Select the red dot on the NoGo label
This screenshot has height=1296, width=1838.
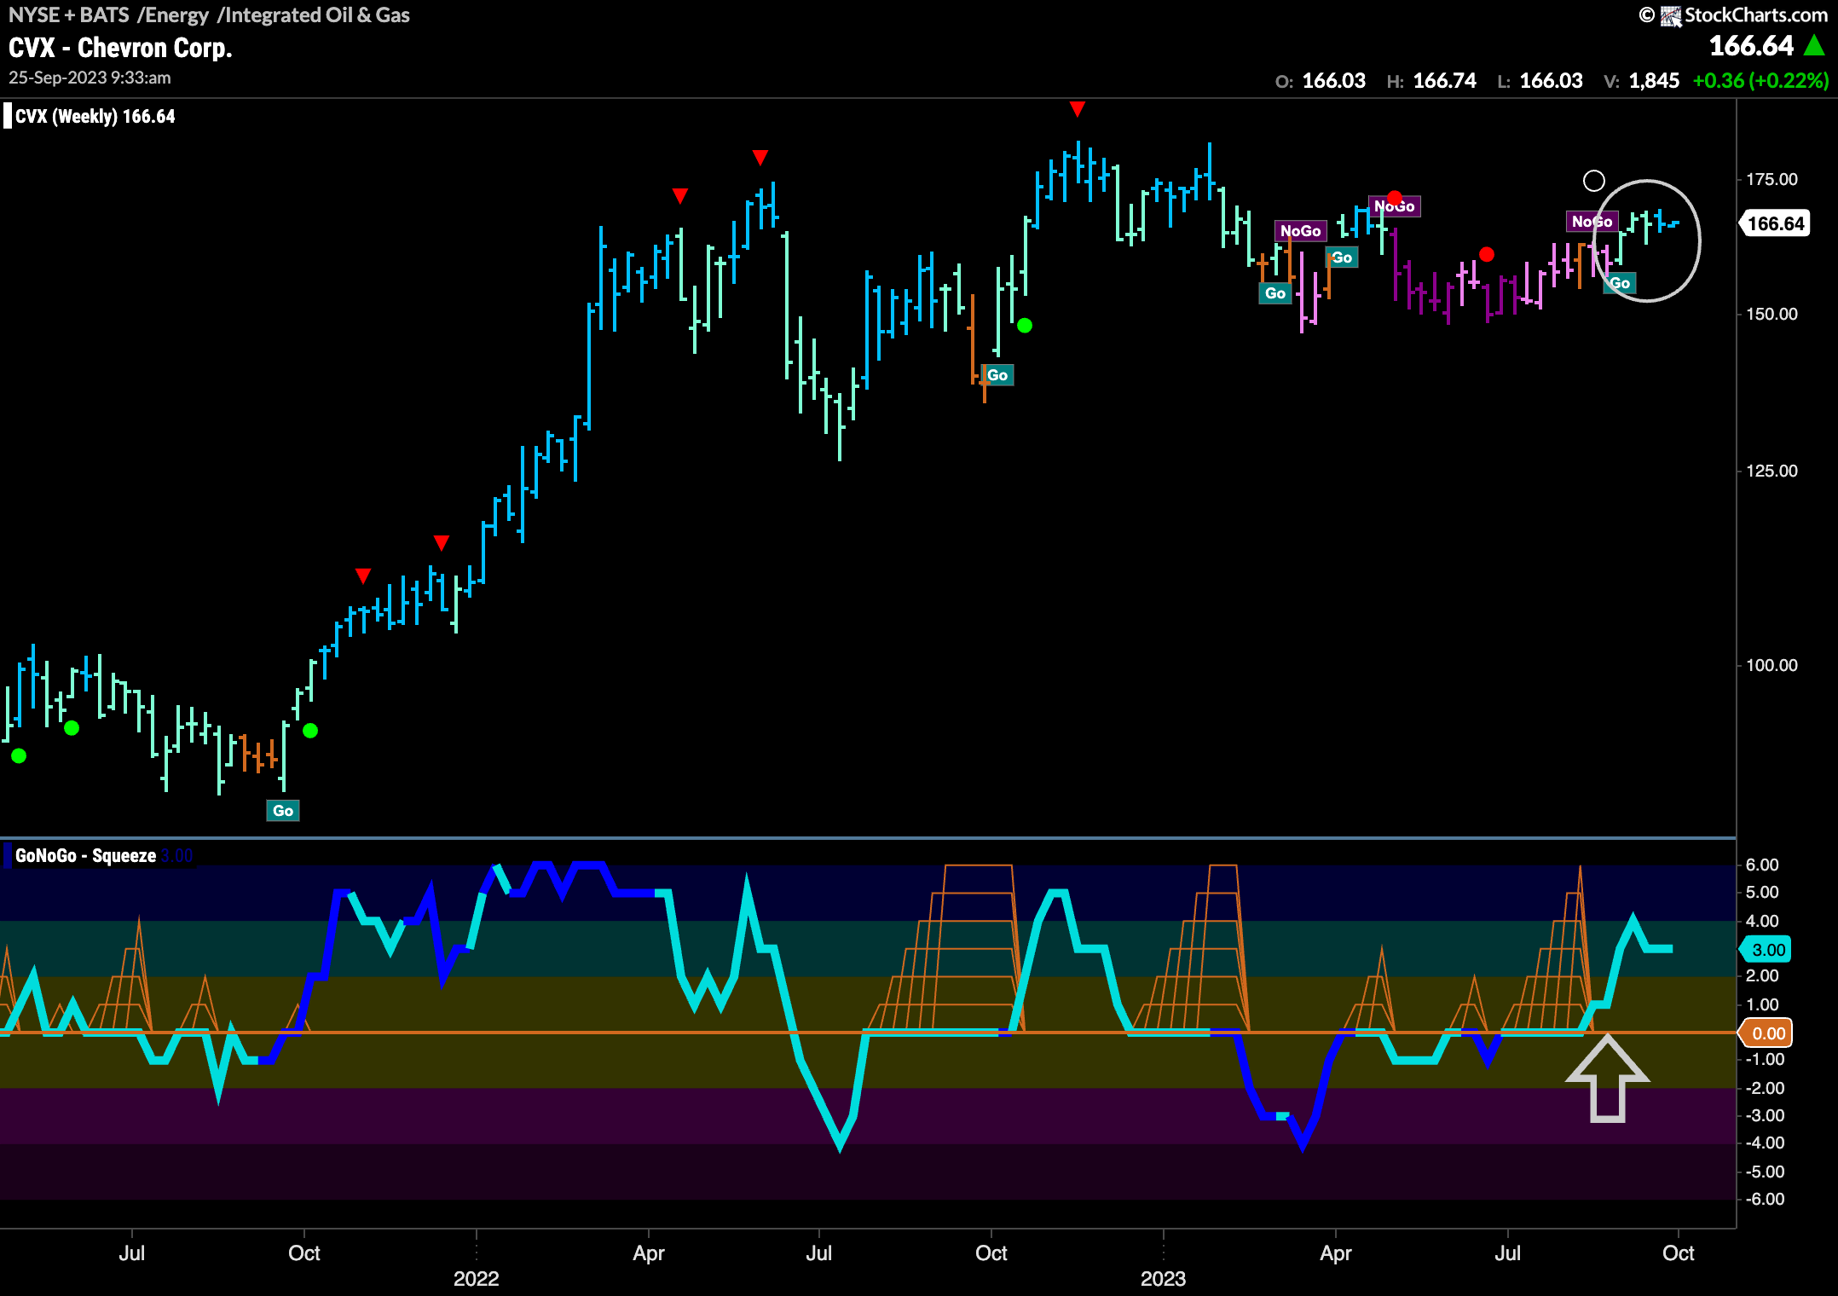1394,198
